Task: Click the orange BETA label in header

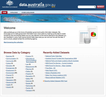Action: pos(53,7)
